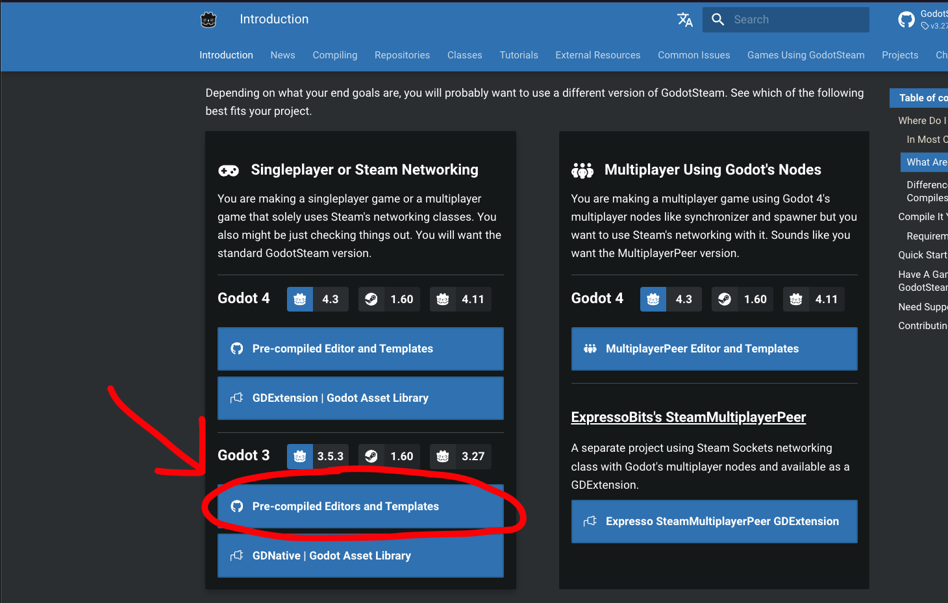Click the GodotSteam 3.27 badge
The image size is (948, 603).
[x=460, y=456]
